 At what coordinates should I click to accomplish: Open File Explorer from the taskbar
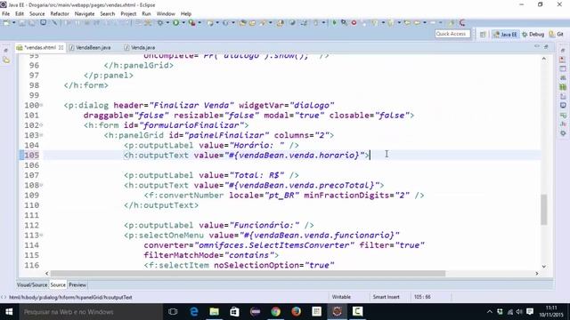pos(215,312)
